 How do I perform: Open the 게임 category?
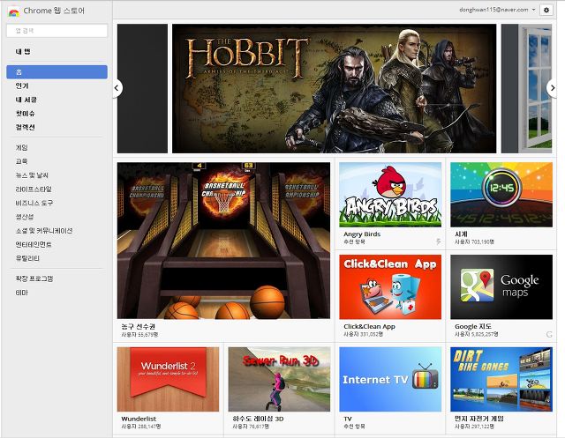tap(21, 147)
